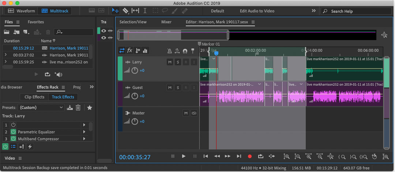Expand the workspace overflow chevrons
This screenshot has width=395, height=172.
(x=314, y=11)
